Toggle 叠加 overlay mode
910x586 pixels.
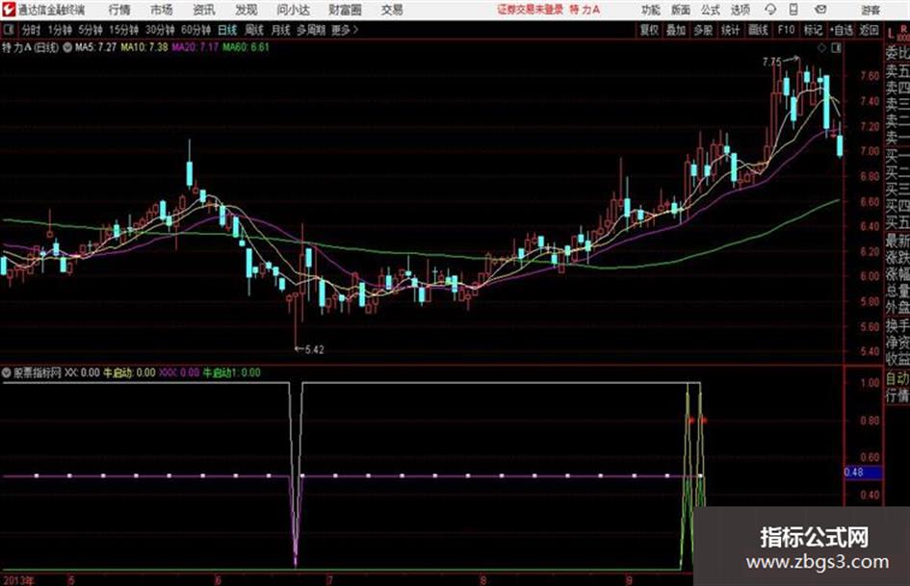676,30
